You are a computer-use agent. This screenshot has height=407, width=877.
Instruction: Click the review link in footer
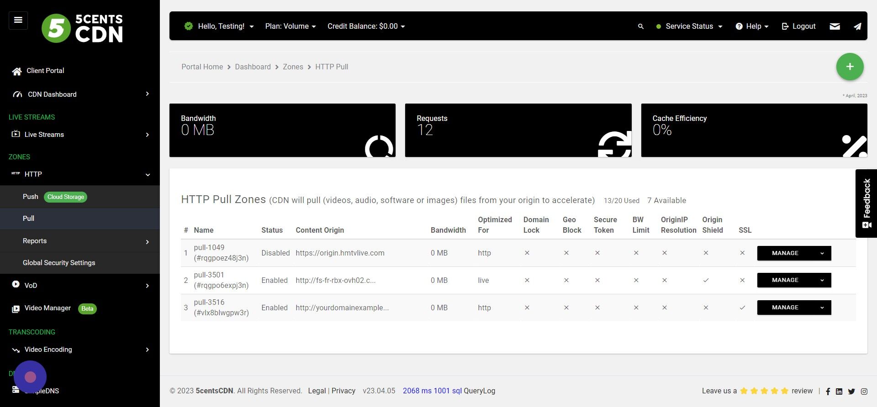802,391
